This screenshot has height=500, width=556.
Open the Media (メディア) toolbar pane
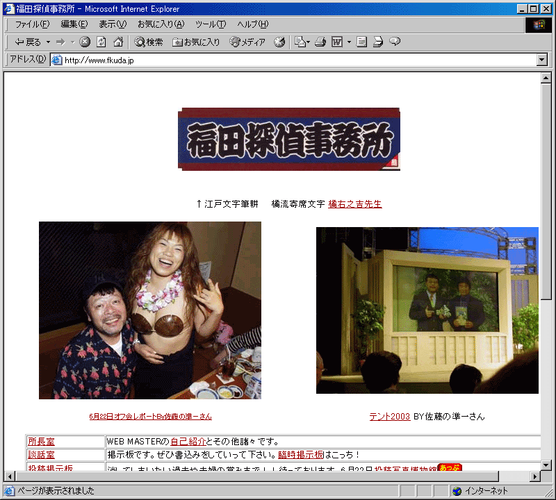coord(247,42)
